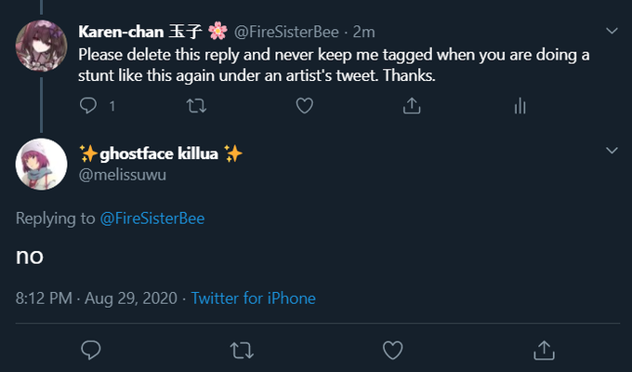
Task: Open the ghostface killua display name
Action: click(x=160, y=153)
